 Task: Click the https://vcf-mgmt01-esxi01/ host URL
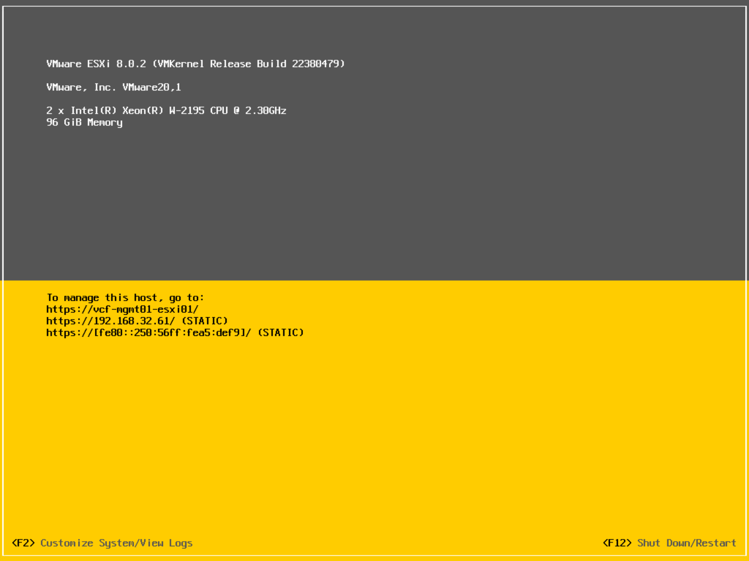pyautogui.click(x=122, y=309)
